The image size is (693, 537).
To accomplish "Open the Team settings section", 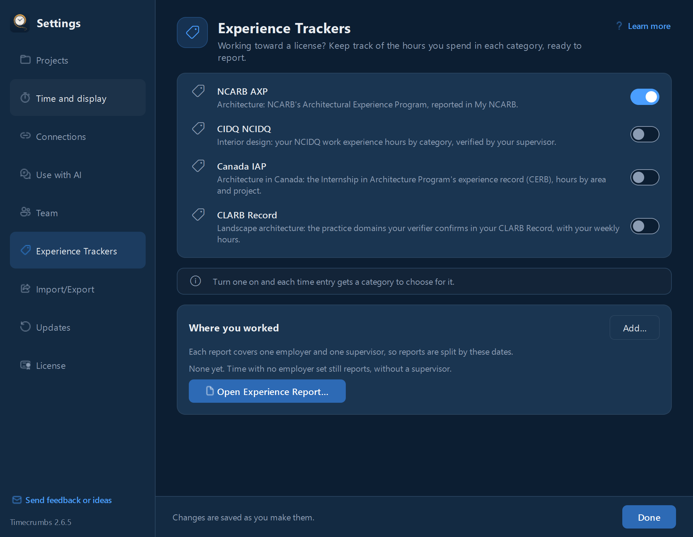I will [x=78, y=213].
